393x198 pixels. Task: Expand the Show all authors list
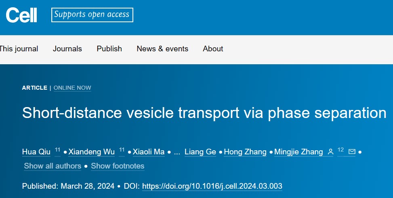[53, 166]
